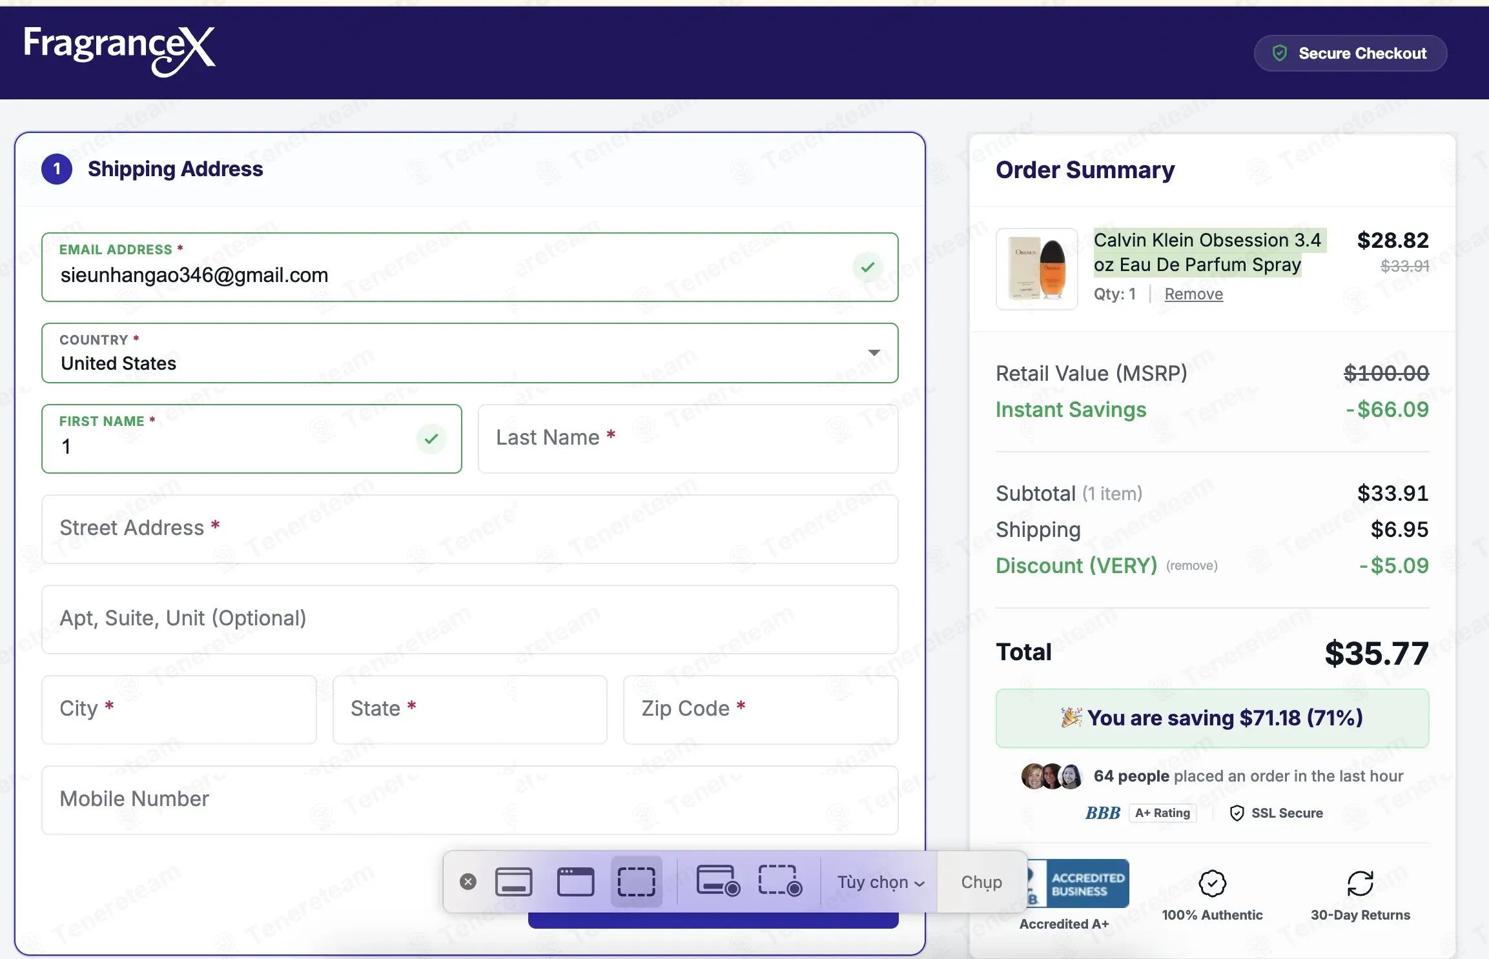Focus the First Name field

(252, 439)
